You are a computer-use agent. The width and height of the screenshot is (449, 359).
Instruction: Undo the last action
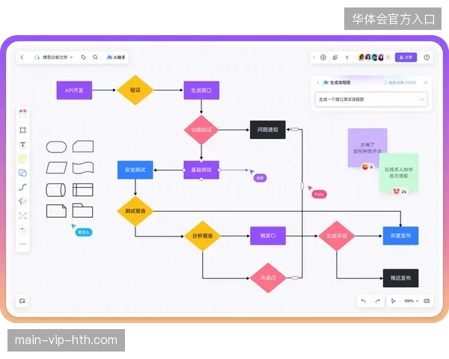[364, 301]
